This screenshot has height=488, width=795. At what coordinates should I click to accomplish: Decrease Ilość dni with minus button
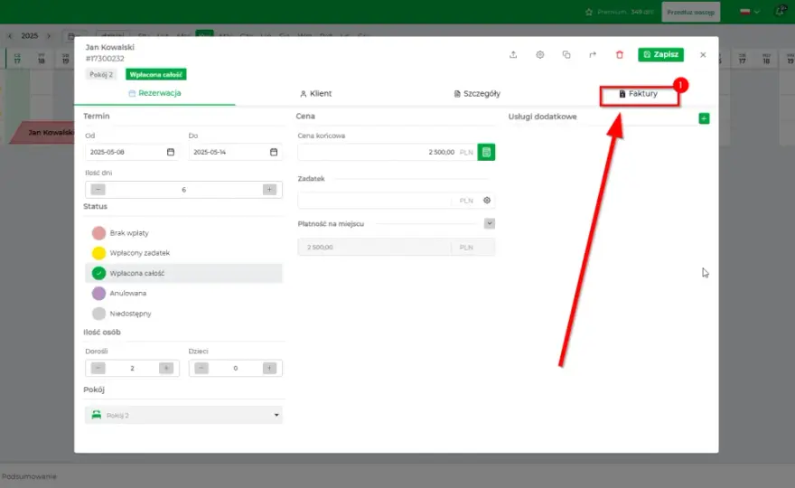[x=98, y=190]
